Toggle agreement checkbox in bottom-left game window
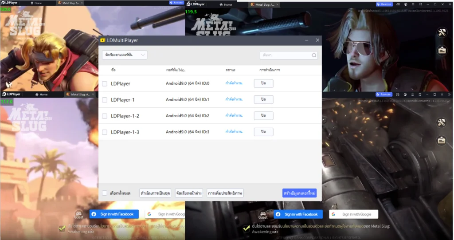This screenshot has width=454, height=240. pos(62,228)
